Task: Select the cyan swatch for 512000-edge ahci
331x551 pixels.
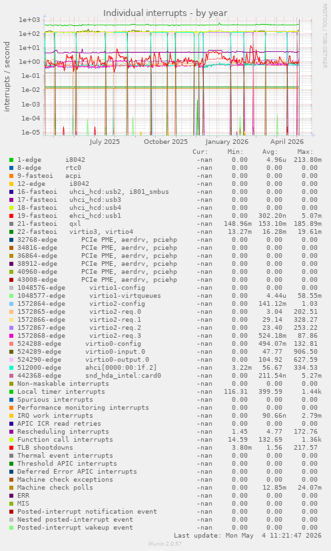Action: (11, 368)
